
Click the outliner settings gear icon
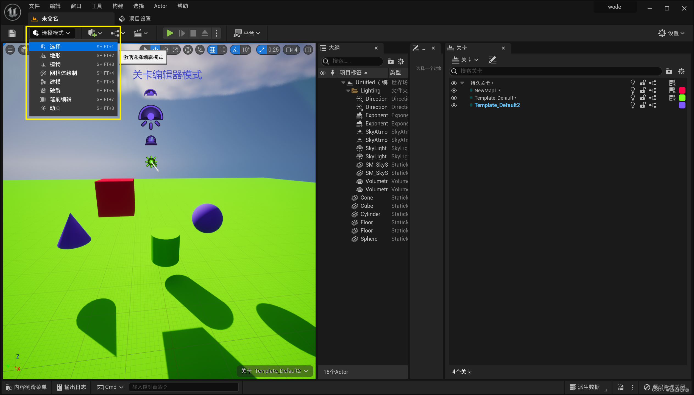click(401, 61)
